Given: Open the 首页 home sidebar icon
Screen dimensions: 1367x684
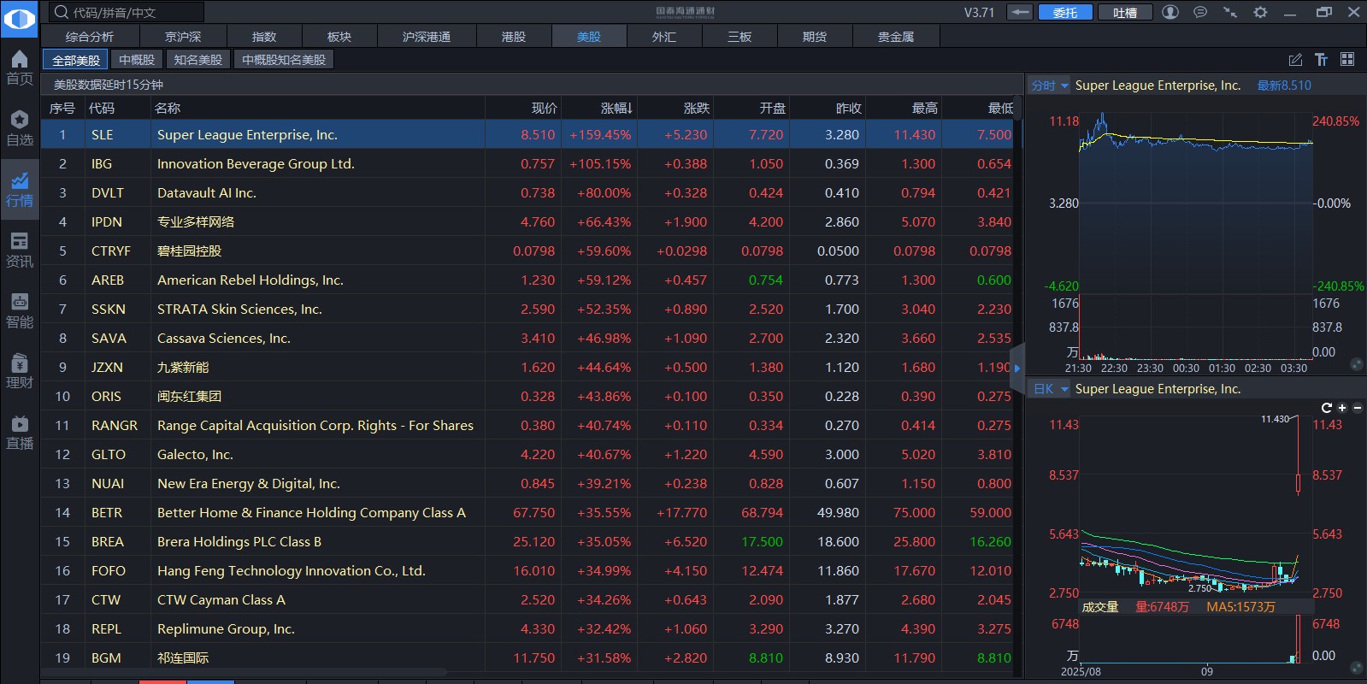Looking at the screenshot, I should (x=20, y=67).
